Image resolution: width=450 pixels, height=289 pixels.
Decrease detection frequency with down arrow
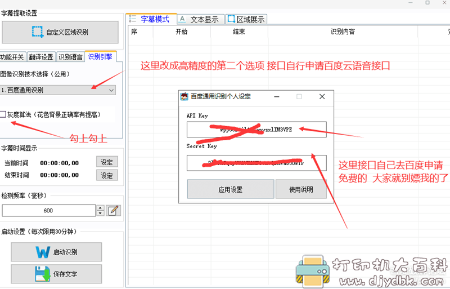point(100,214)
